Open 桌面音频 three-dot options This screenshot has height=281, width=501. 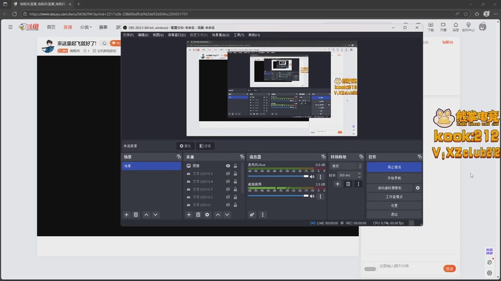321,197
